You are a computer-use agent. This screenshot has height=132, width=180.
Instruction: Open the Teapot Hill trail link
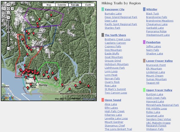tap(153, 83)
